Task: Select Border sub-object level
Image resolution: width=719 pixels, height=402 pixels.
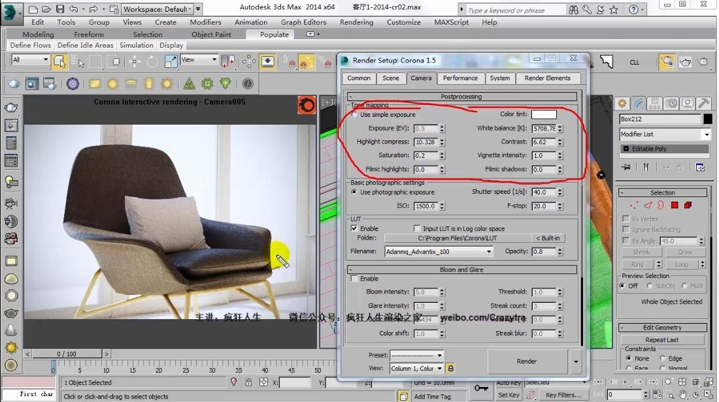Action: pyautogui.click(x=661, y=205)
